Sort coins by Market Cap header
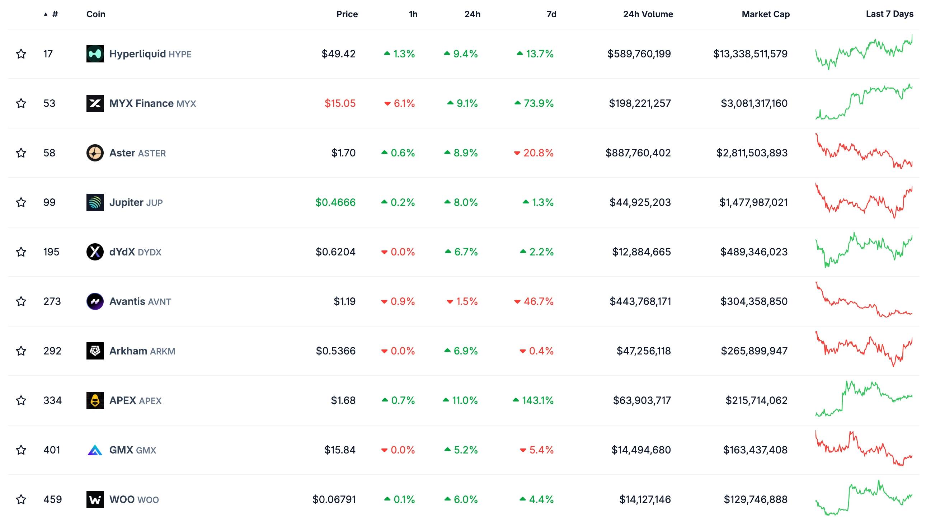Image resolution: width=926 pixels, height=517 pixels. point(765,14)
